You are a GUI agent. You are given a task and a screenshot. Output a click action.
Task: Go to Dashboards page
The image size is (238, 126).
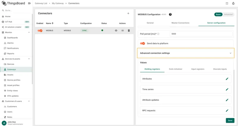coord(16,38)
